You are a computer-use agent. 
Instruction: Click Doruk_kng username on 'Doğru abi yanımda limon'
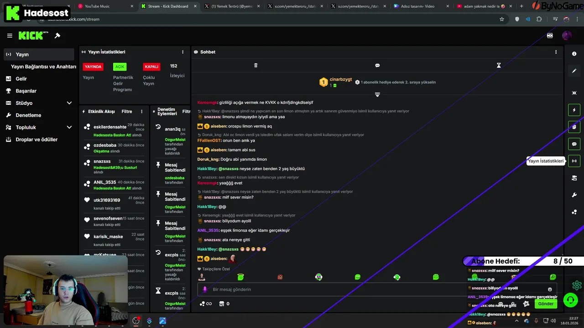point(208,159)
